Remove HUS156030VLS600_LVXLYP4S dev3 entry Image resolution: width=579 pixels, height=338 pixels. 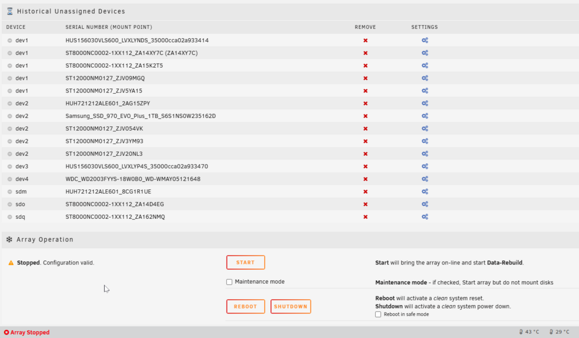tap(365, 167)
